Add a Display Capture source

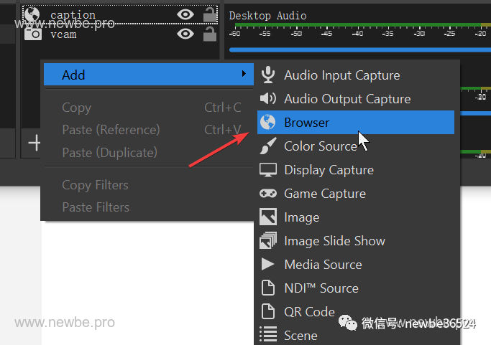[356, 170]
